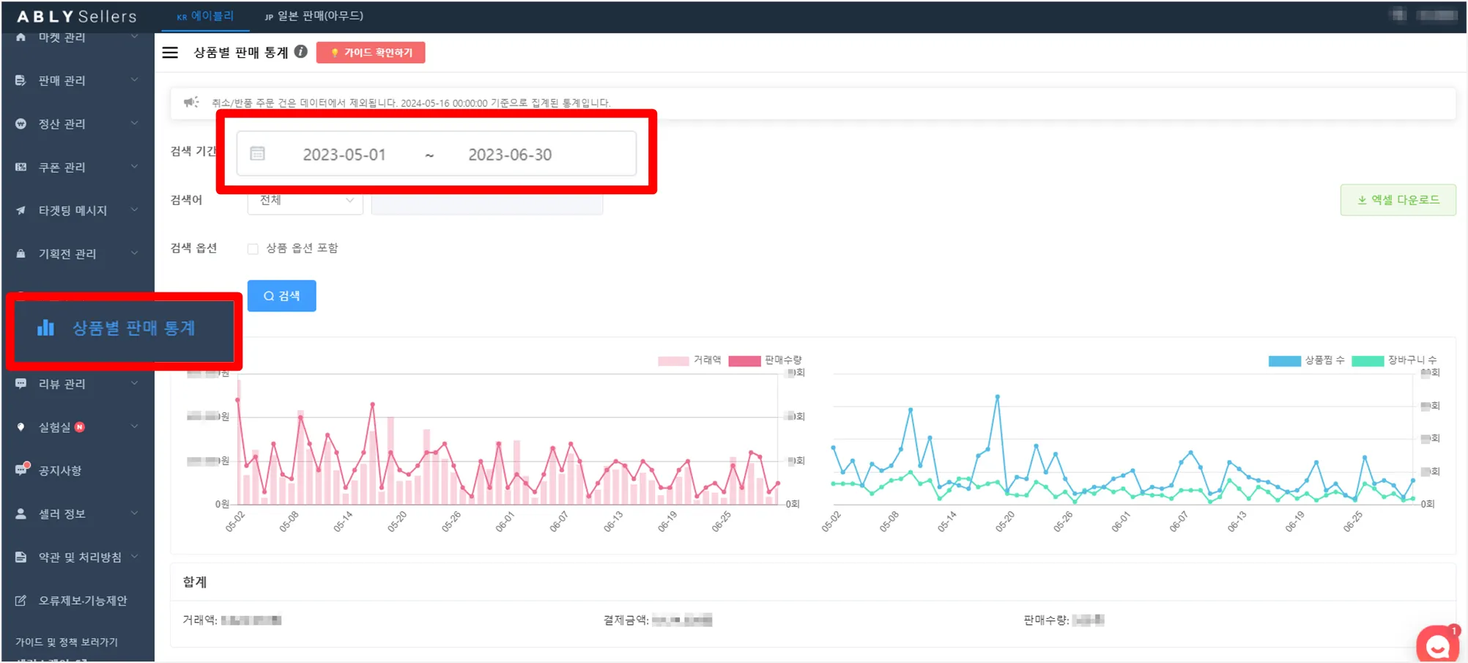Viewport: 1468px width, 663px height.
Task: Download data with 엑셀 다운로드 button
Action: click(x=1398, y=200)
